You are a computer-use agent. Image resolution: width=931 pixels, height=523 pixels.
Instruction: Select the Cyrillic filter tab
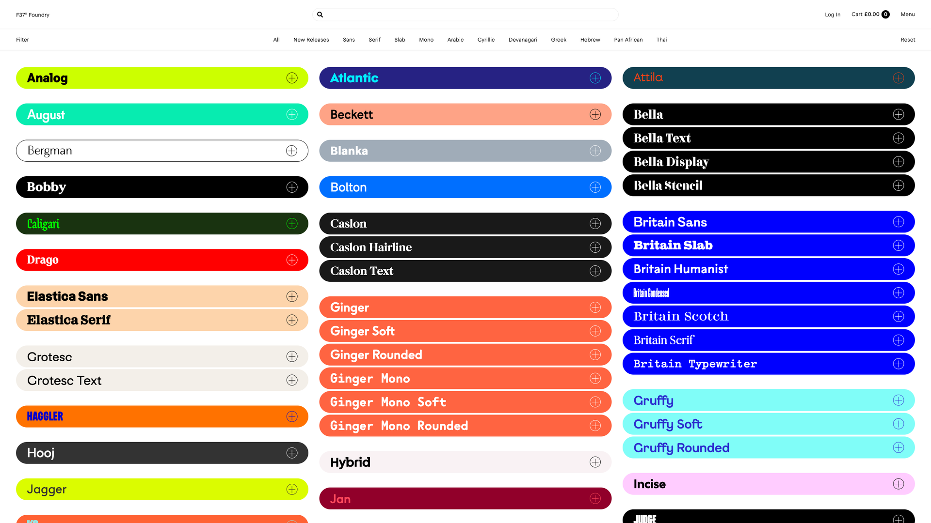pyautogui.click(x=486, y=39)
